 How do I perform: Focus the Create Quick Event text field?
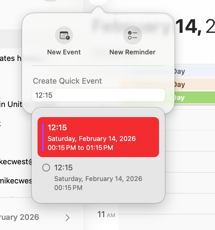[x=98, y=95]
